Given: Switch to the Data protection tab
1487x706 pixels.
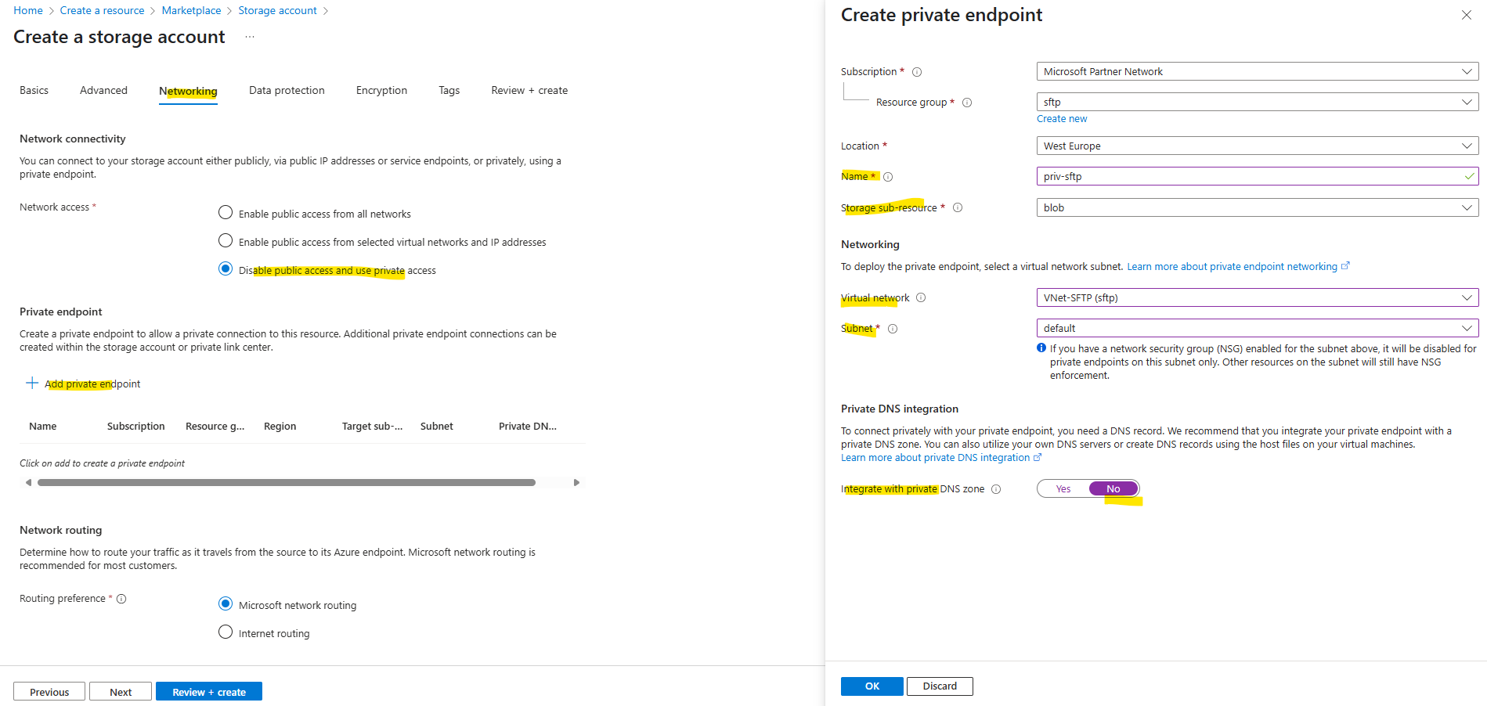Looking at the screenshot, I should tap(287, 91).
